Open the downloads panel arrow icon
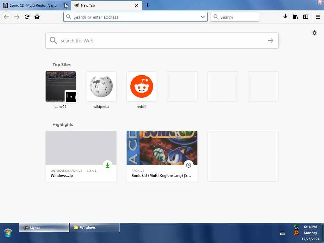This screenshot has height=243, width=324. click(x=285, y=17)
